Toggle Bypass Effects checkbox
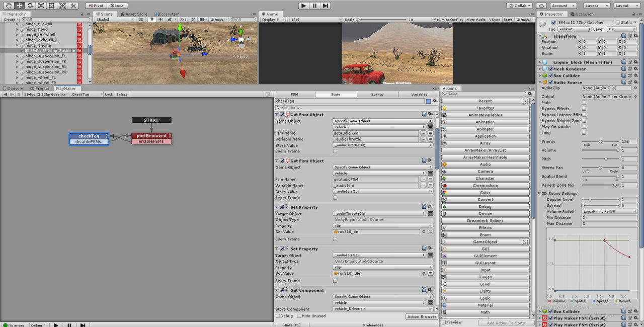This screenshot has height=327, width=644. pos(584,109)
